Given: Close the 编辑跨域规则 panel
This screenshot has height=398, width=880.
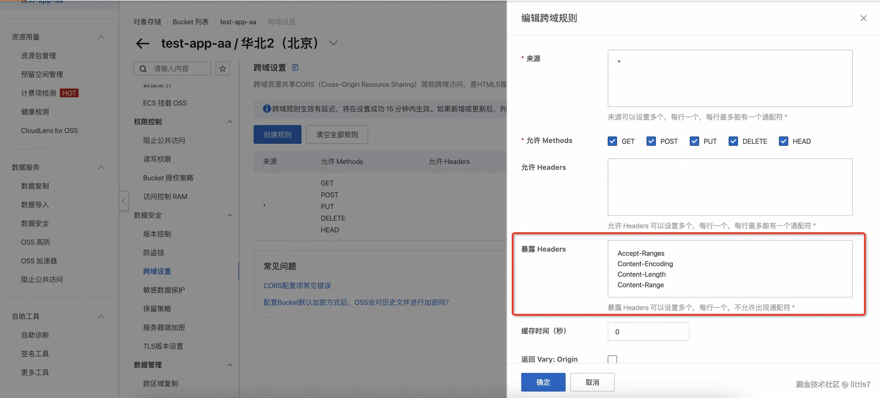Looking at the screenshot, I should tap(863, 18).
